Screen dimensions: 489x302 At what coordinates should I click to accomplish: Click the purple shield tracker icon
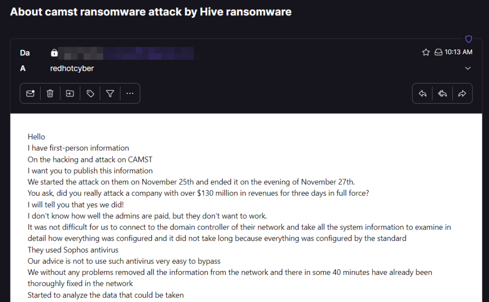pyautogui.click(x=468, y=40)
